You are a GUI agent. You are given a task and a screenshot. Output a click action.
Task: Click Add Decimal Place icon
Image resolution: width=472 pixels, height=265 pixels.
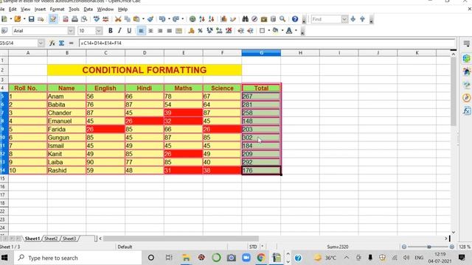(219, 31)
